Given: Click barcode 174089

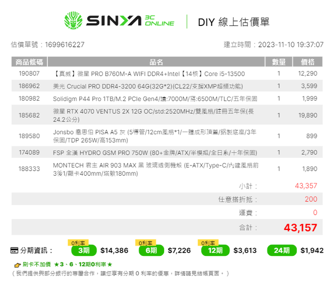Looking at the screenshot, I should tap(29, 153).
